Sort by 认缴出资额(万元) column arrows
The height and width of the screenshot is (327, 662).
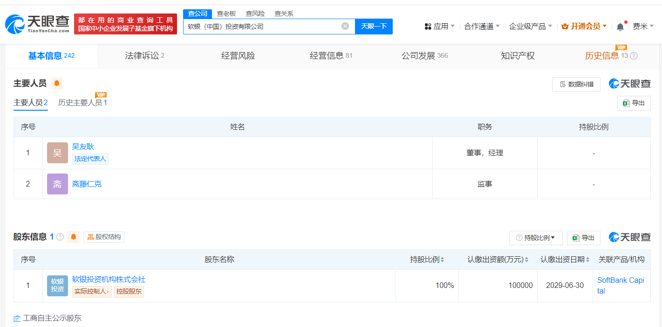tap(526, 260)
